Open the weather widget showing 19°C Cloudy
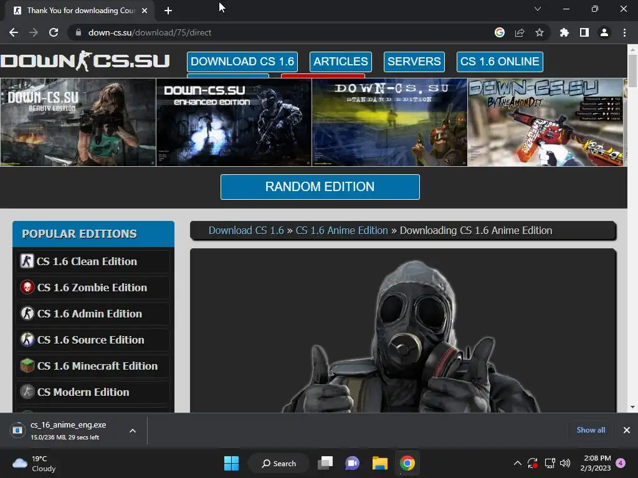This screenshot has height=478, width=638. coord(34,463)
